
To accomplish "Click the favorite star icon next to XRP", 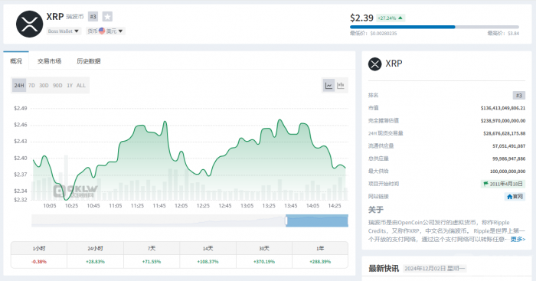I will point(107,16).
